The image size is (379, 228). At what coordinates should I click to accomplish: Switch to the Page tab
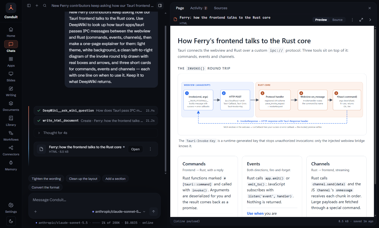(180, 8)
